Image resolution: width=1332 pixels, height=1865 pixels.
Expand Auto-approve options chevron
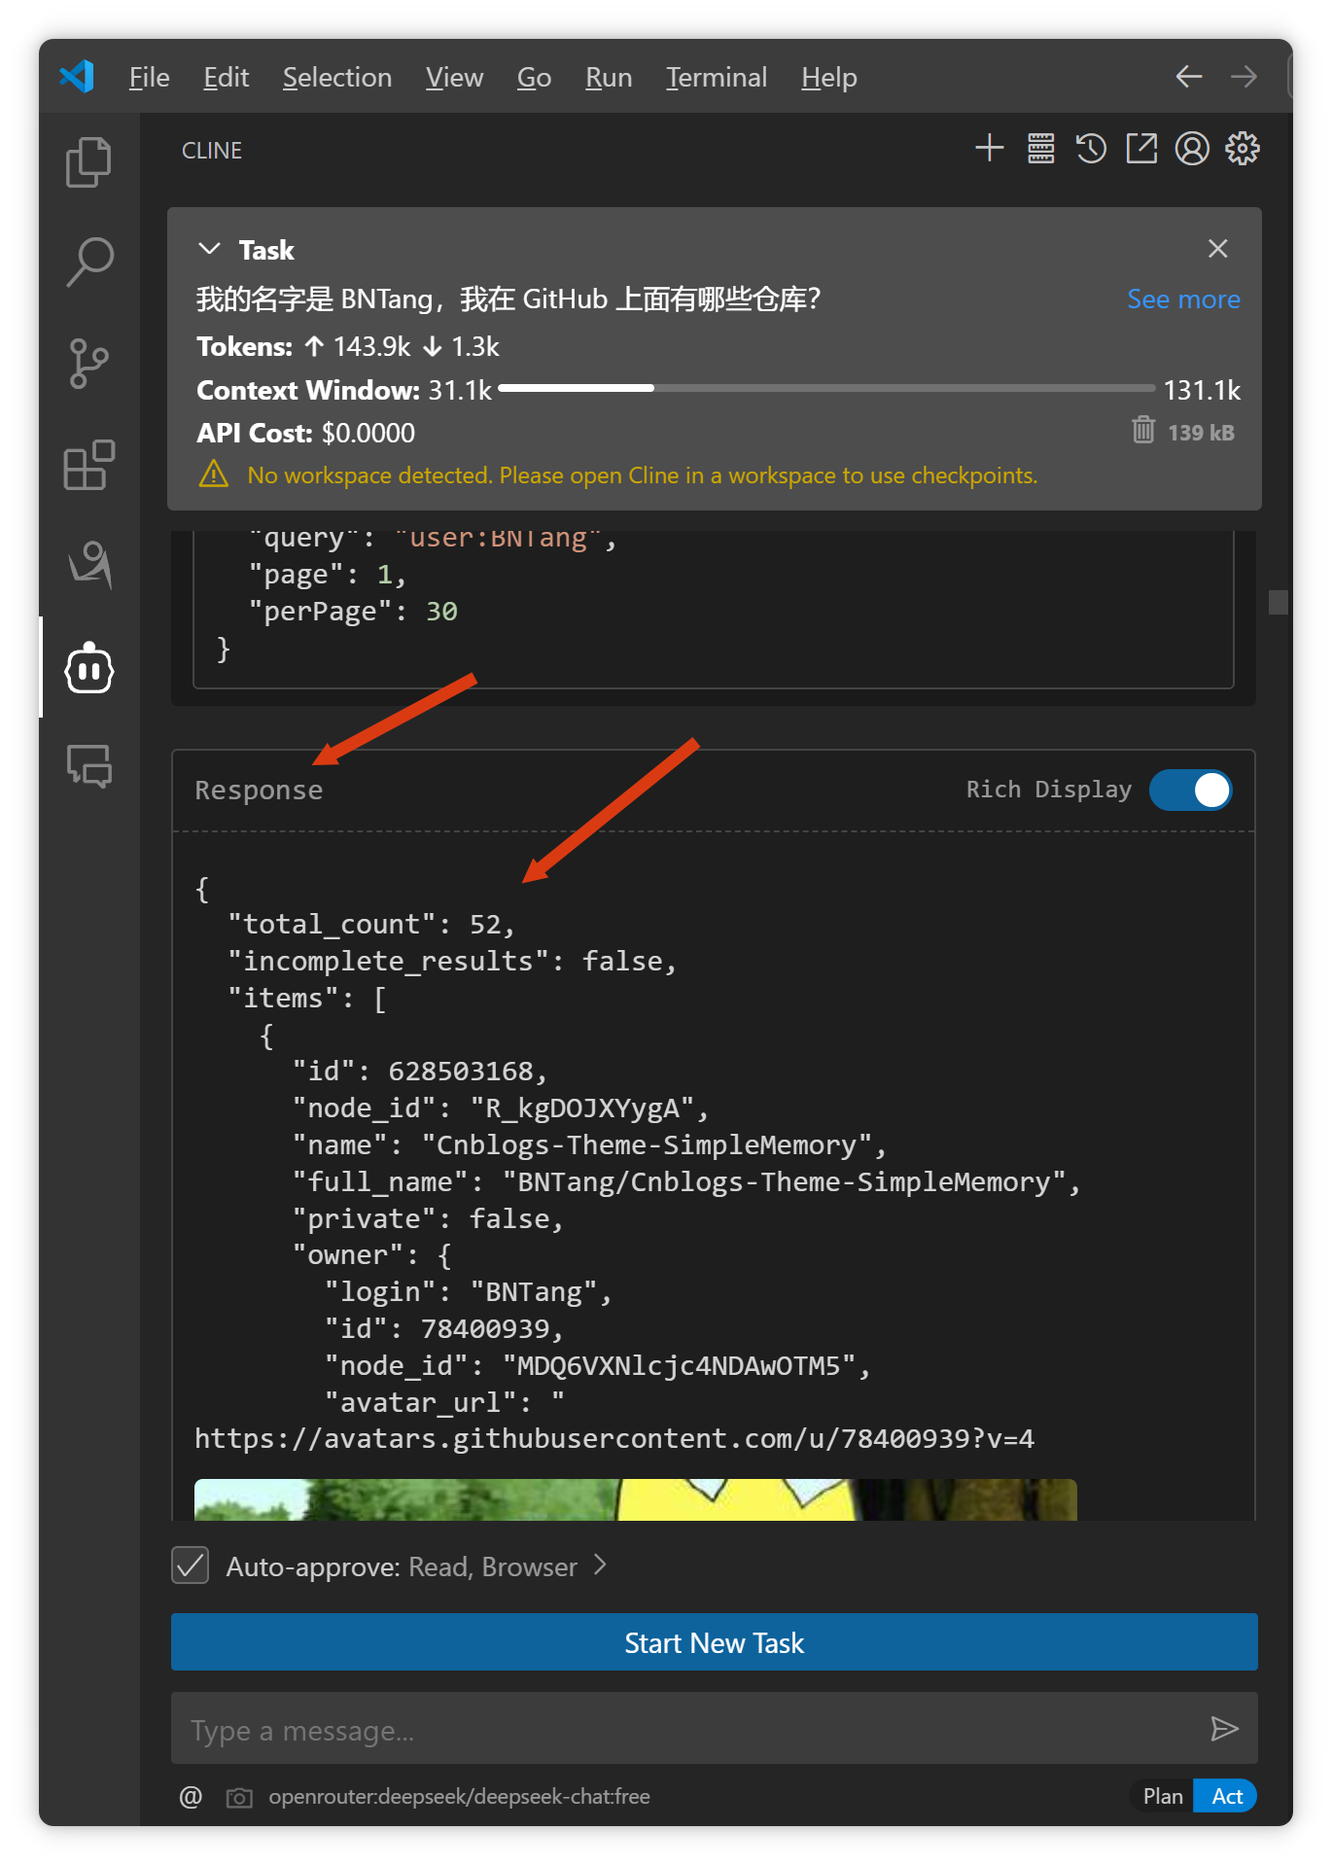(600, 1565)
